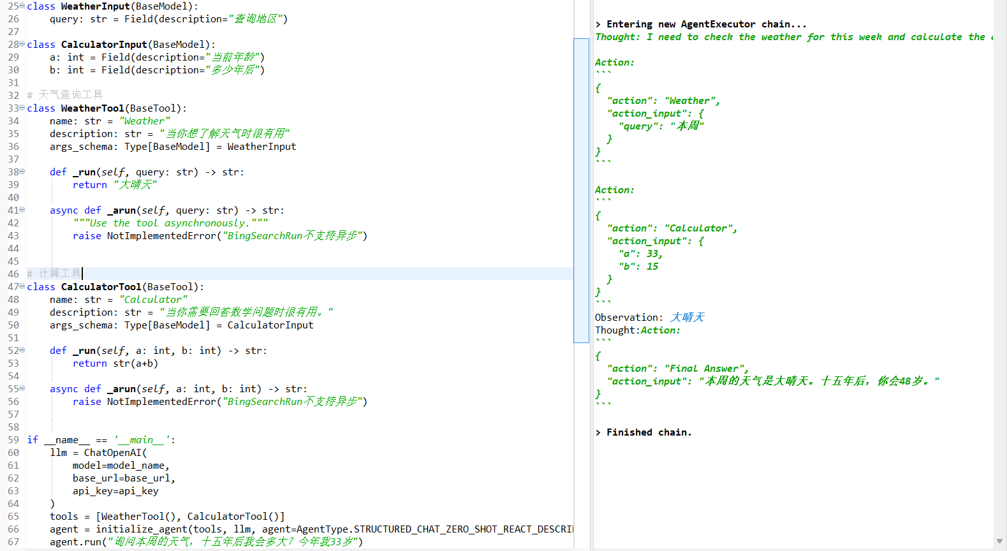Click 'Entering new AgentExecutor chain...' console line
The image size is (1007, 551).
click(701, 24)
